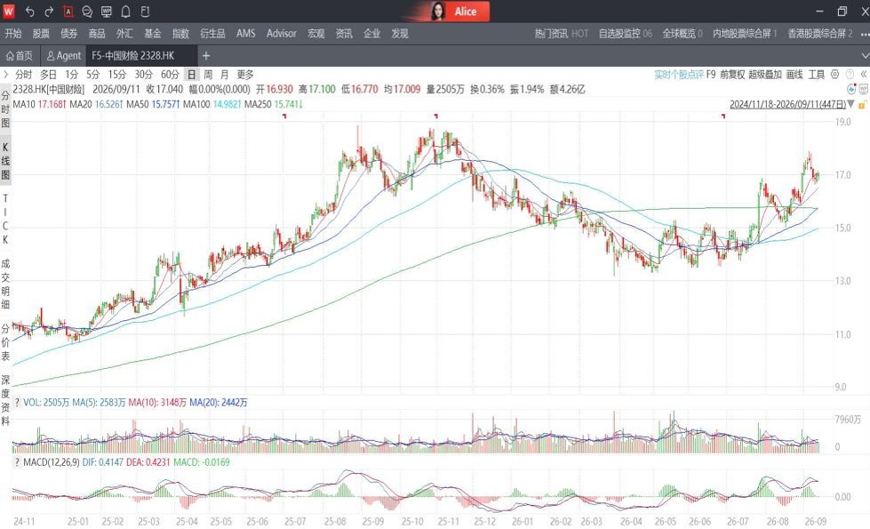Viewport: 870px width, 529px height.
Task: Expand the date range dropdown triangle
Action: pos(851,104)
